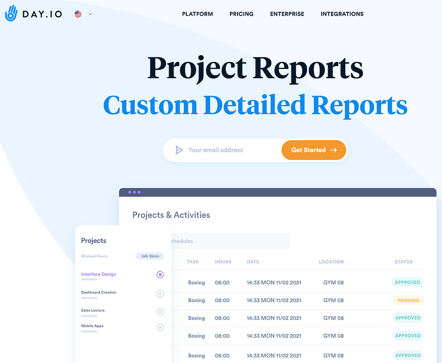Viewport: 442px width, 363px height.
Task: Click the HOURS column header
Action: click(x=223, y=262)
